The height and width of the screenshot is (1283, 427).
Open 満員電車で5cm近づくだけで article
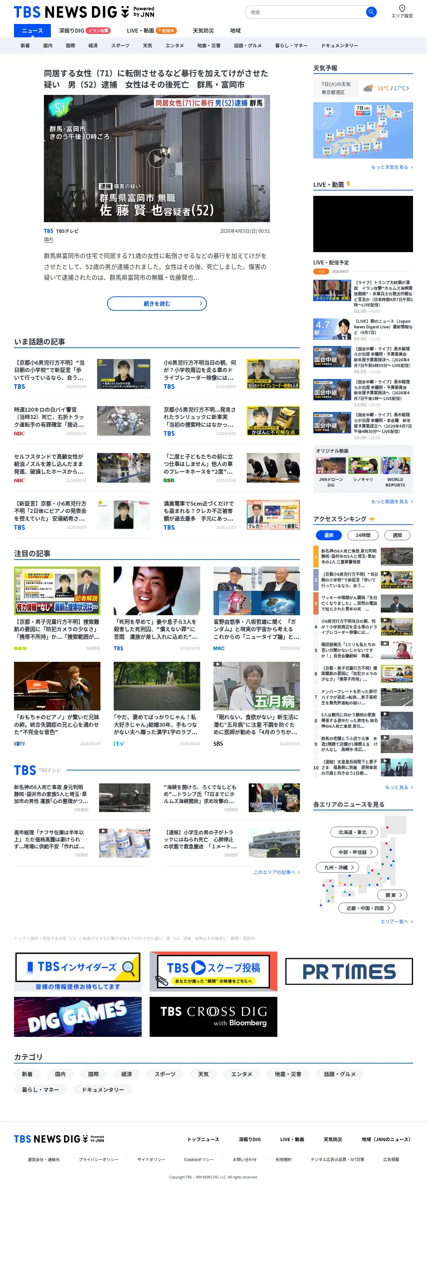click(232, 515)
